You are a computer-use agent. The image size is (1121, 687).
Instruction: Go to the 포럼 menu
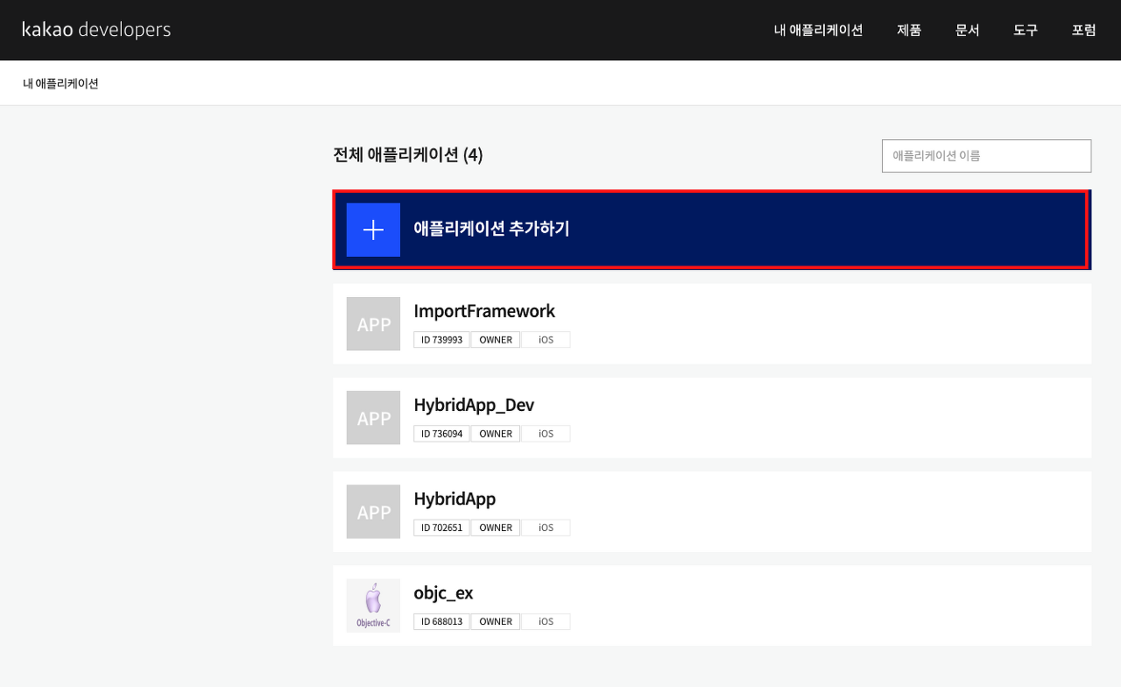[x=1083, y=30]
